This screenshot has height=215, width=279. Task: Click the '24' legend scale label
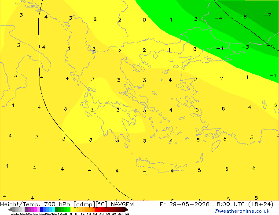tap(95, 214)
